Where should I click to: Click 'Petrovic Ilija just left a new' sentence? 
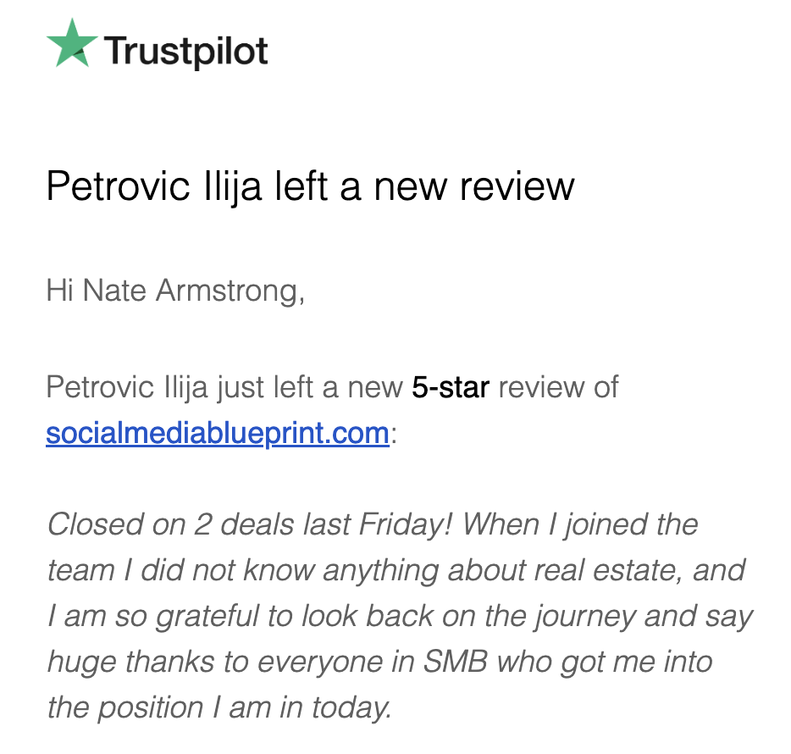point(224,388)
